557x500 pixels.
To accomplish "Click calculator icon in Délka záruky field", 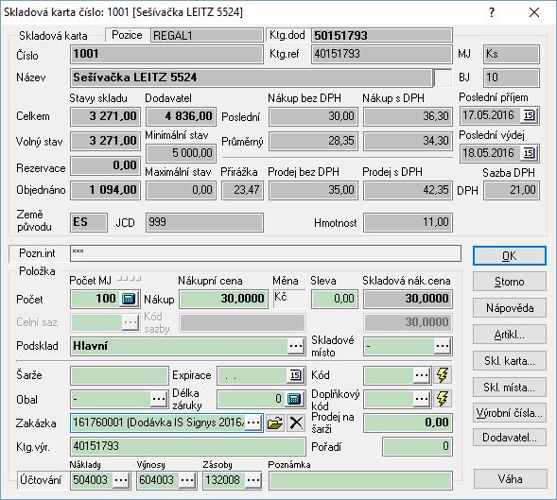I will (294, 399).
